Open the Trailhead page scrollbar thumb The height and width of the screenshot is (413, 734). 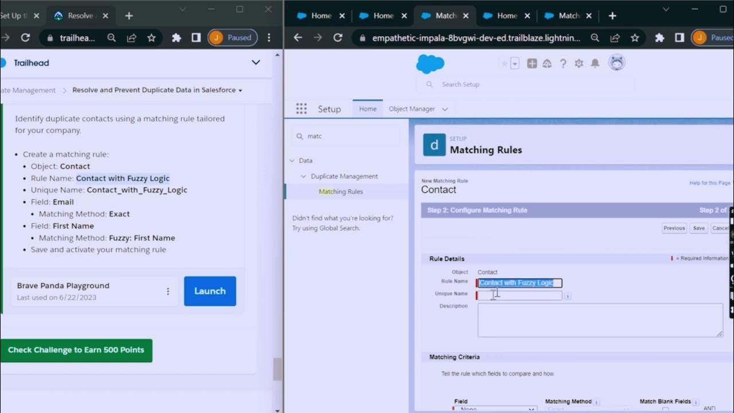coord(278,369)
